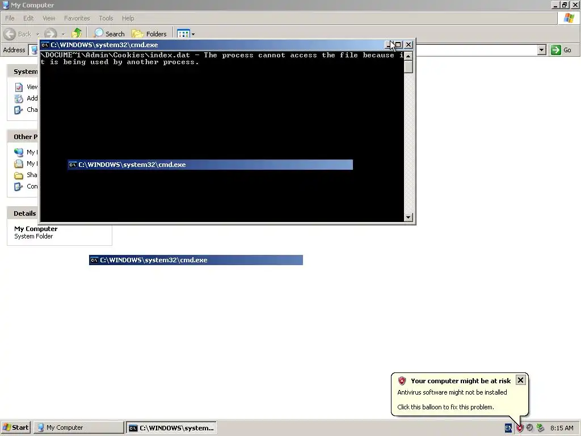This screenshot has height=436, width=581.
Task: Click the Go button
Action: coord(561,50)
